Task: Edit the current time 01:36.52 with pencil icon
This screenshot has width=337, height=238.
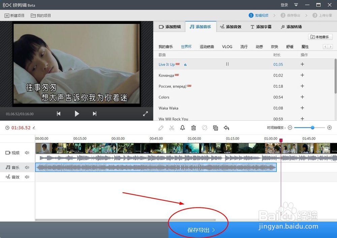Action: [34, 128]
